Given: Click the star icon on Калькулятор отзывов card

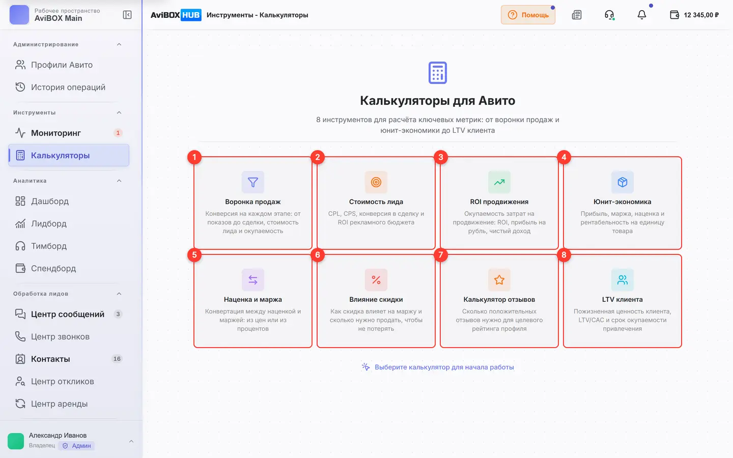Looking at the screenshot, I should click(x=499, y=280).
